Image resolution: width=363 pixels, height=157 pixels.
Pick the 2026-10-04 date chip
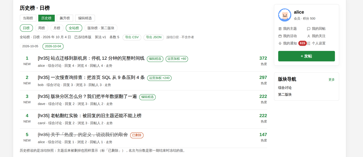coord(53,46)
